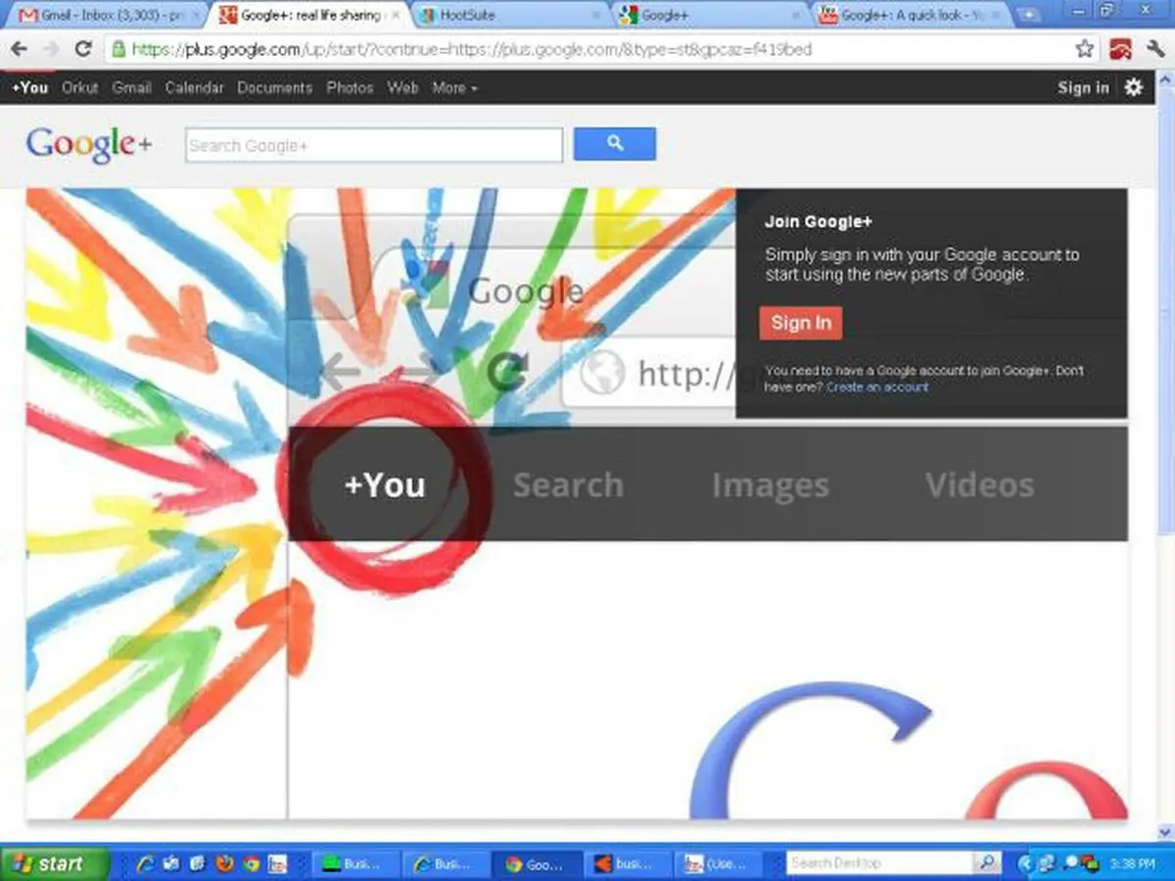The image size is (1175, 881).
Task: Click the taskbar clock showing 3:38 PM
Action: click(1132, 863)
